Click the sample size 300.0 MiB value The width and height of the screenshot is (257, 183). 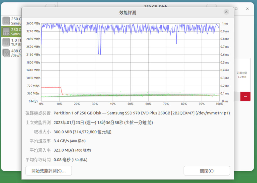(x=82, y=132)
